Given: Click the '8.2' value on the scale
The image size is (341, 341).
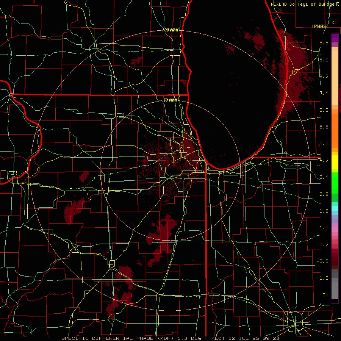Looking at the screenshot, I should (x=324, y=77).
